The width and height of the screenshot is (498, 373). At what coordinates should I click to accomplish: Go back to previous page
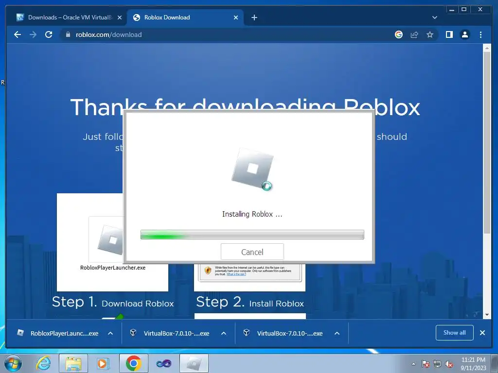[18, 34]
